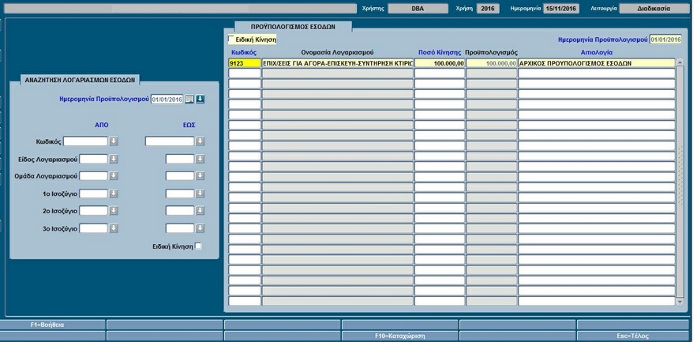This screenshot has height=342, width=697.
Task: Select the code cell containing 9123
Action: coord(245,63)
